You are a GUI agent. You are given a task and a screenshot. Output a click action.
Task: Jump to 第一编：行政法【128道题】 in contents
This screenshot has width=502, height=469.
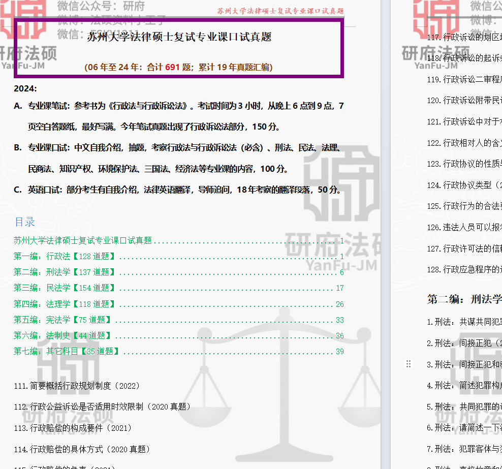coord(179,256)
